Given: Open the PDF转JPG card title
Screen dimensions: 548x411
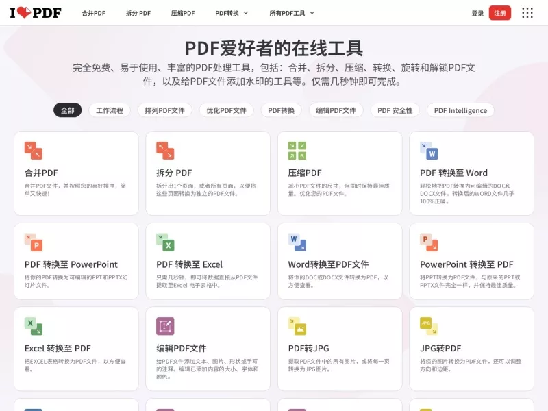Looking at the screenshot, I should click(x=309, y=349).
